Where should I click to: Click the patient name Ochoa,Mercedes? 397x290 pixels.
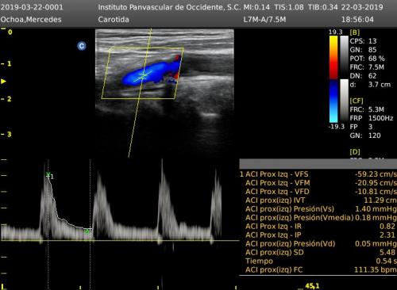31,20
